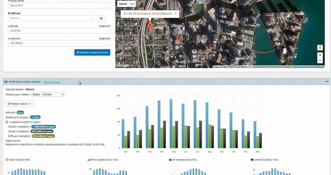Click Validate location & Save button

click(92, 52)
